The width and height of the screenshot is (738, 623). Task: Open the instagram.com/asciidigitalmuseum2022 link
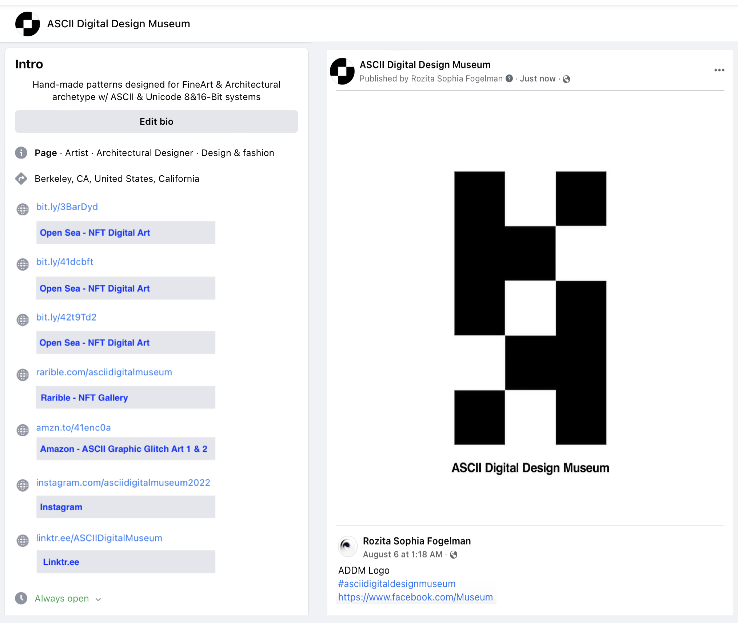pyautogui.click(x=123, y=483)
